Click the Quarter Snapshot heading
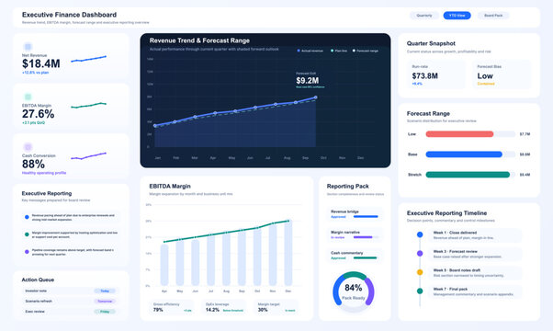This screenshot has width=553, height=331. (x=431, y=43)
